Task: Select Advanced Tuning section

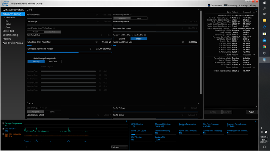Action: (x=13, y=14)
